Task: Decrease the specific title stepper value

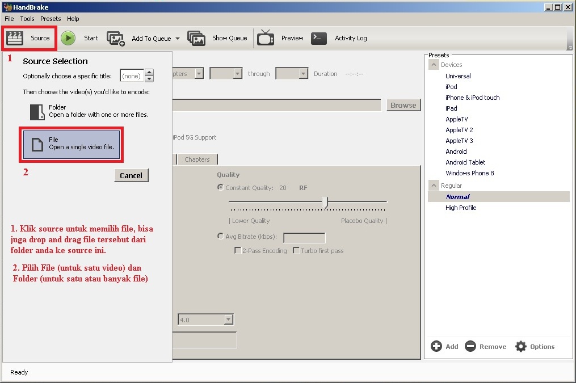Action: click(149, 78)
